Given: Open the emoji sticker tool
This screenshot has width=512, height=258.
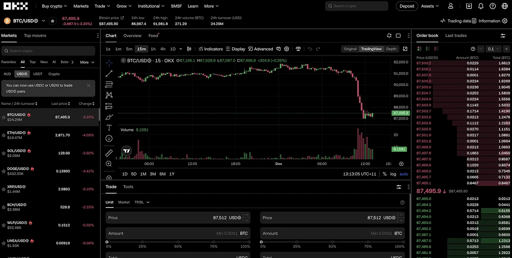Looking at the screenshot, I should (109, 138).
